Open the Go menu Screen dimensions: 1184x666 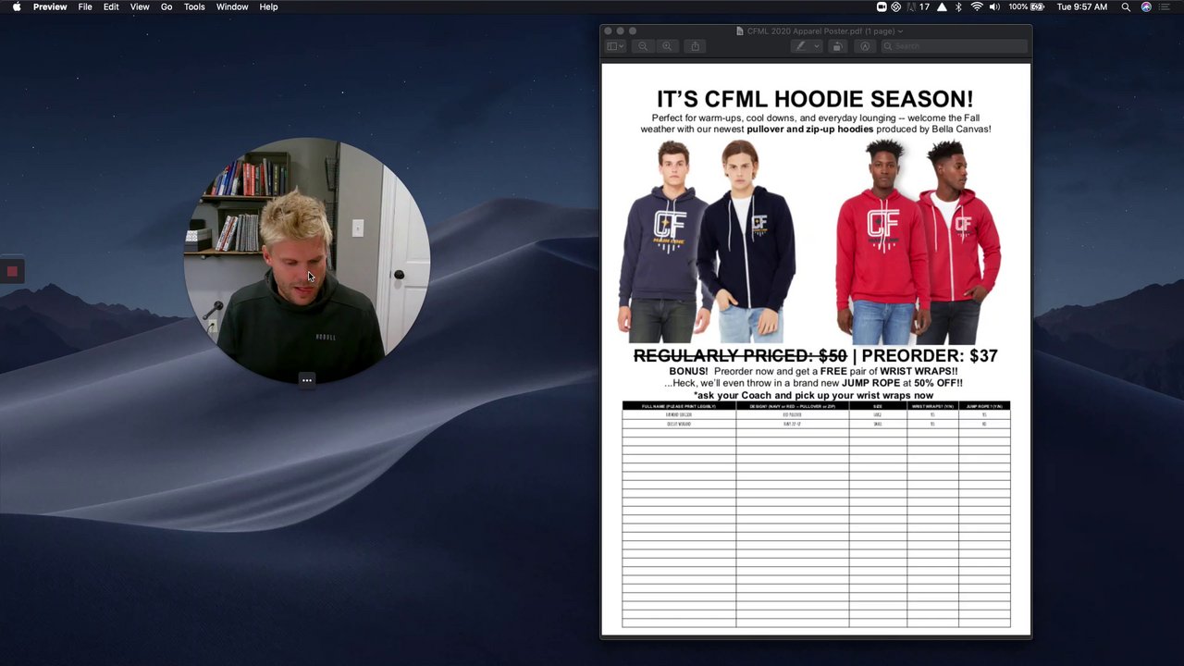click(166, 6)
